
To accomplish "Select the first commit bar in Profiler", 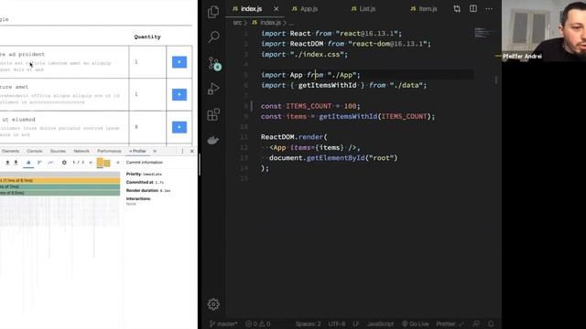I will coord(100,163).
